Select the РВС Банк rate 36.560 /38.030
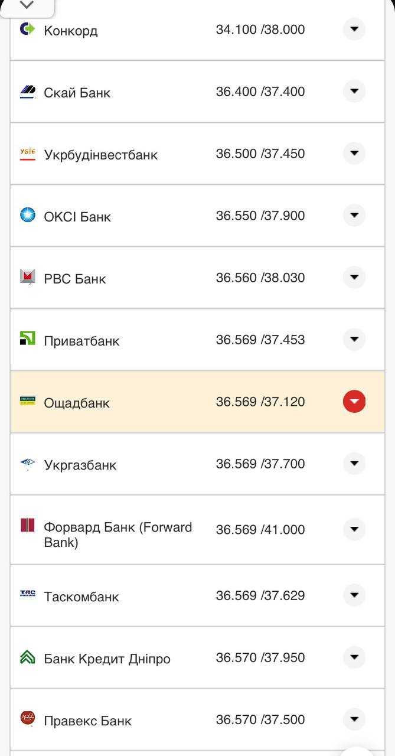This screenshot has height=756, width=395. coord(260,278)
